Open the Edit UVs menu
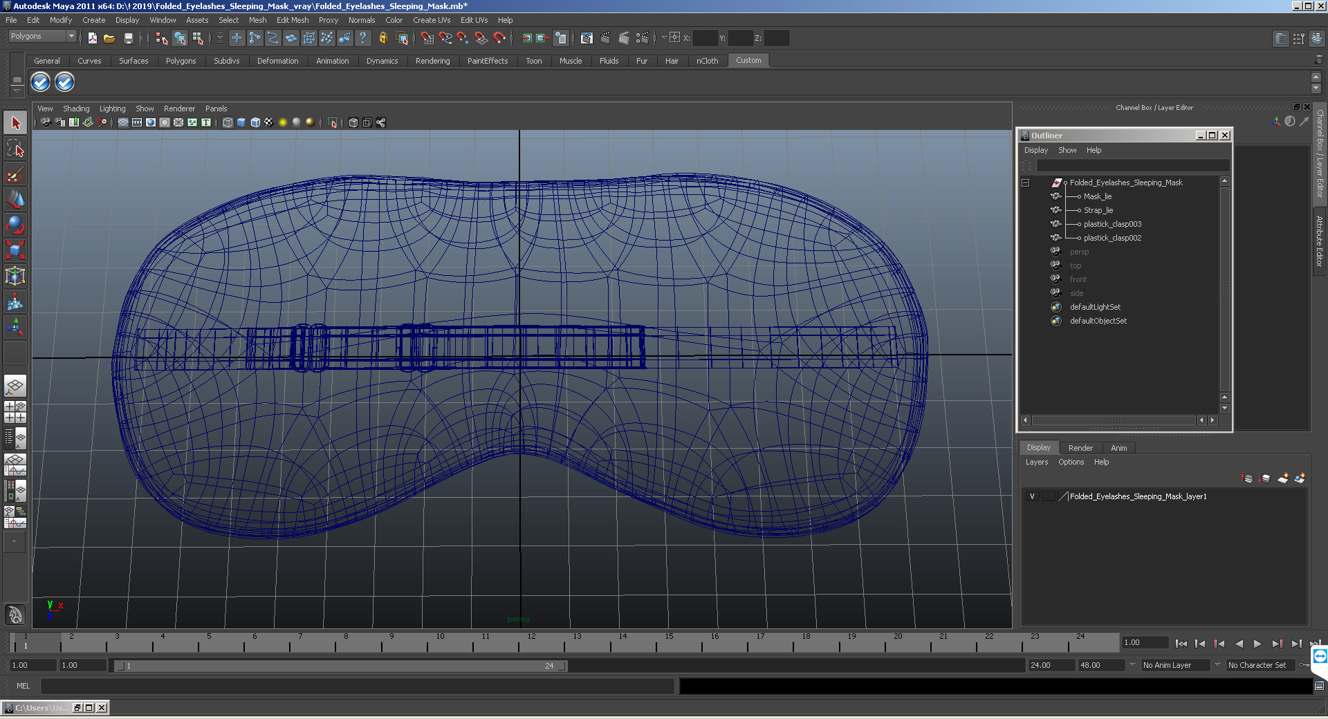This screenshot has width=1328, height=719. point(474,20)
